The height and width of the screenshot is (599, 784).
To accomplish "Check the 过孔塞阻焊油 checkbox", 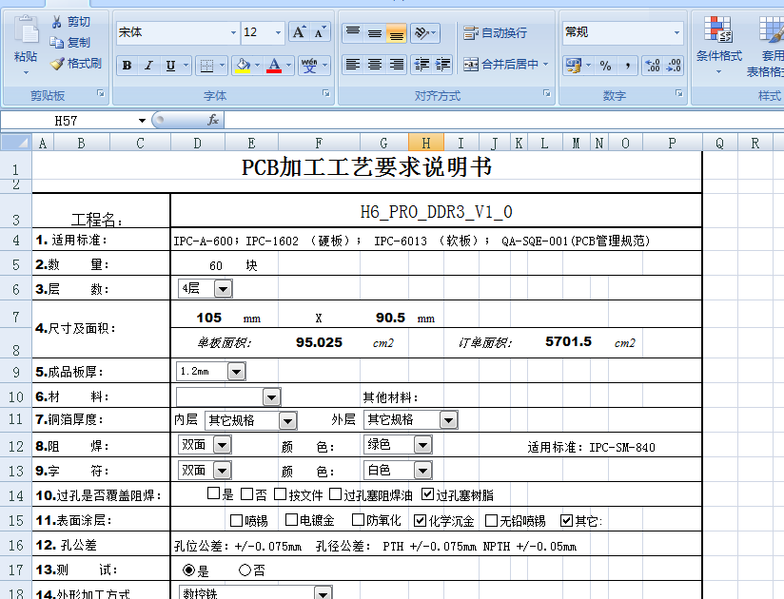I will click(336, 494).
